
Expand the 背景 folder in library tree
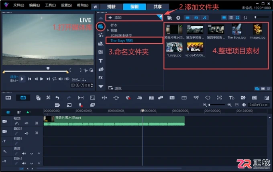pyautogui.click(x=108, y=30)
